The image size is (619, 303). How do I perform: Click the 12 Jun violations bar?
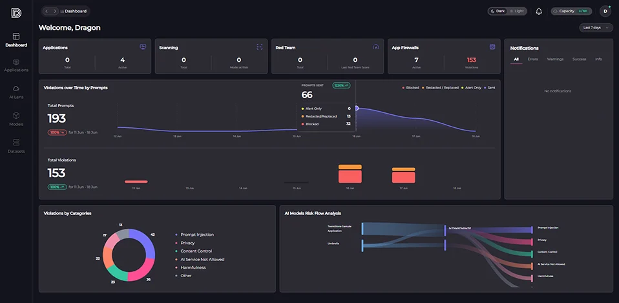[136, 182]
